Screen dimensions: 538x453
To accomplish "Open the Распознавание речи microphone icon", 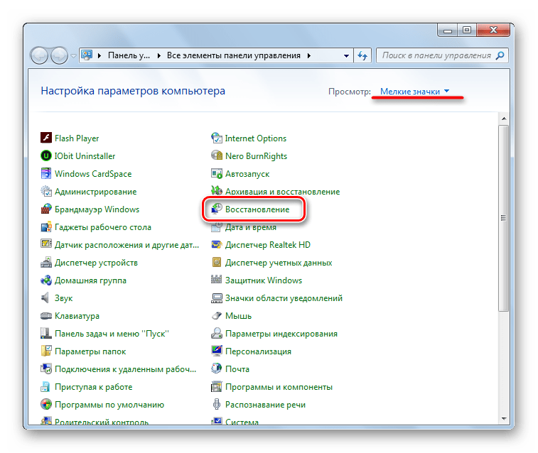I will 217,404.
